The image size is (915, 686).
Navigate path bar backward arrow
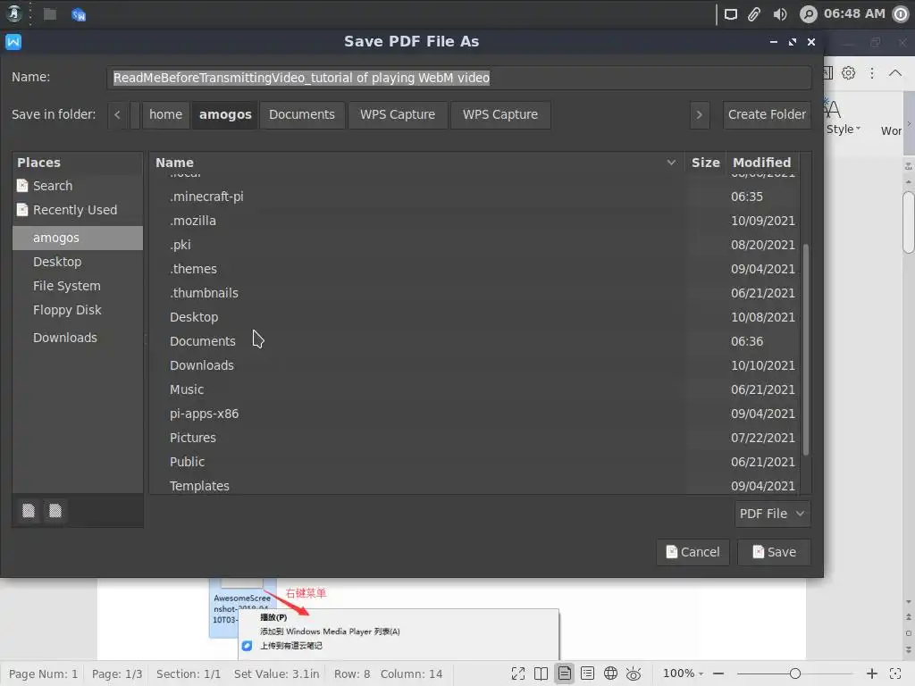tap(117, 114)
